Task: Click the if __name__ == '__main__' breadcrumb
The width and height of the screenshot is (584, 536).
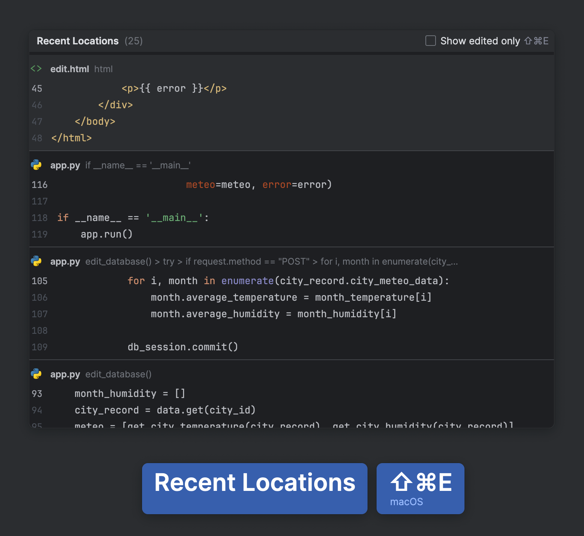Action: [x=138, y=165]
